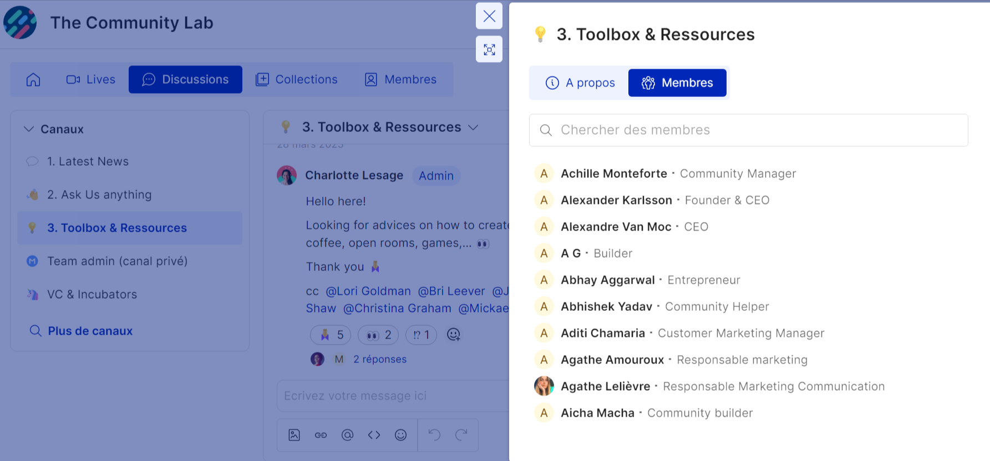The height and width of the screenshot is (461, 990).
Task: Open Achille Monteforte's member entry
Action: pyautogui.click(x=665, y=173)
